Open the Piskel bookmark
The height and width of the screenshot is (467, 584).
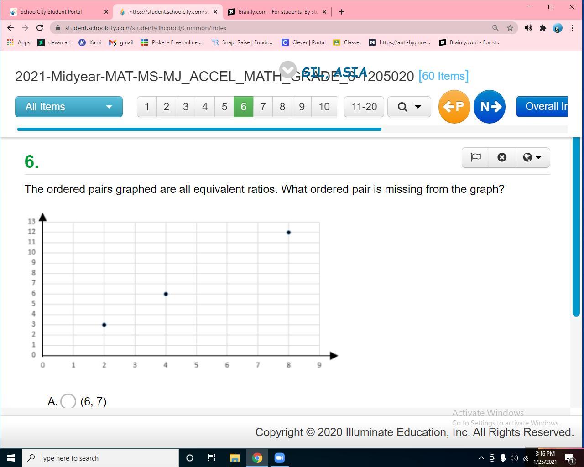point(172,42)
